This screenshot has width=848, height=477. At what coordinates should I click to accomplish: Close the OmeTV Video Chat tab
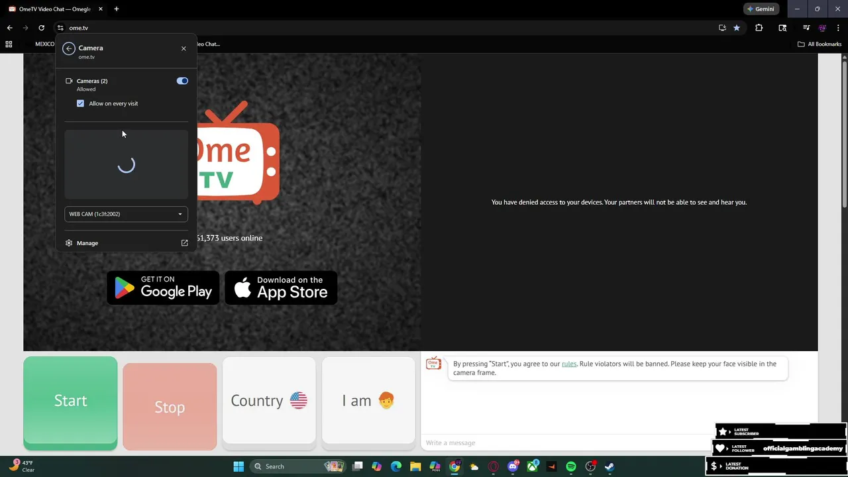[x=101, y=9]
